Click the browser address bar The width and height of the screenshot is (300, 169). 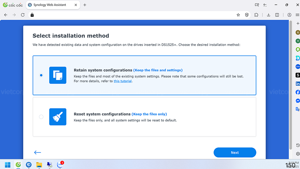(132, 15)
